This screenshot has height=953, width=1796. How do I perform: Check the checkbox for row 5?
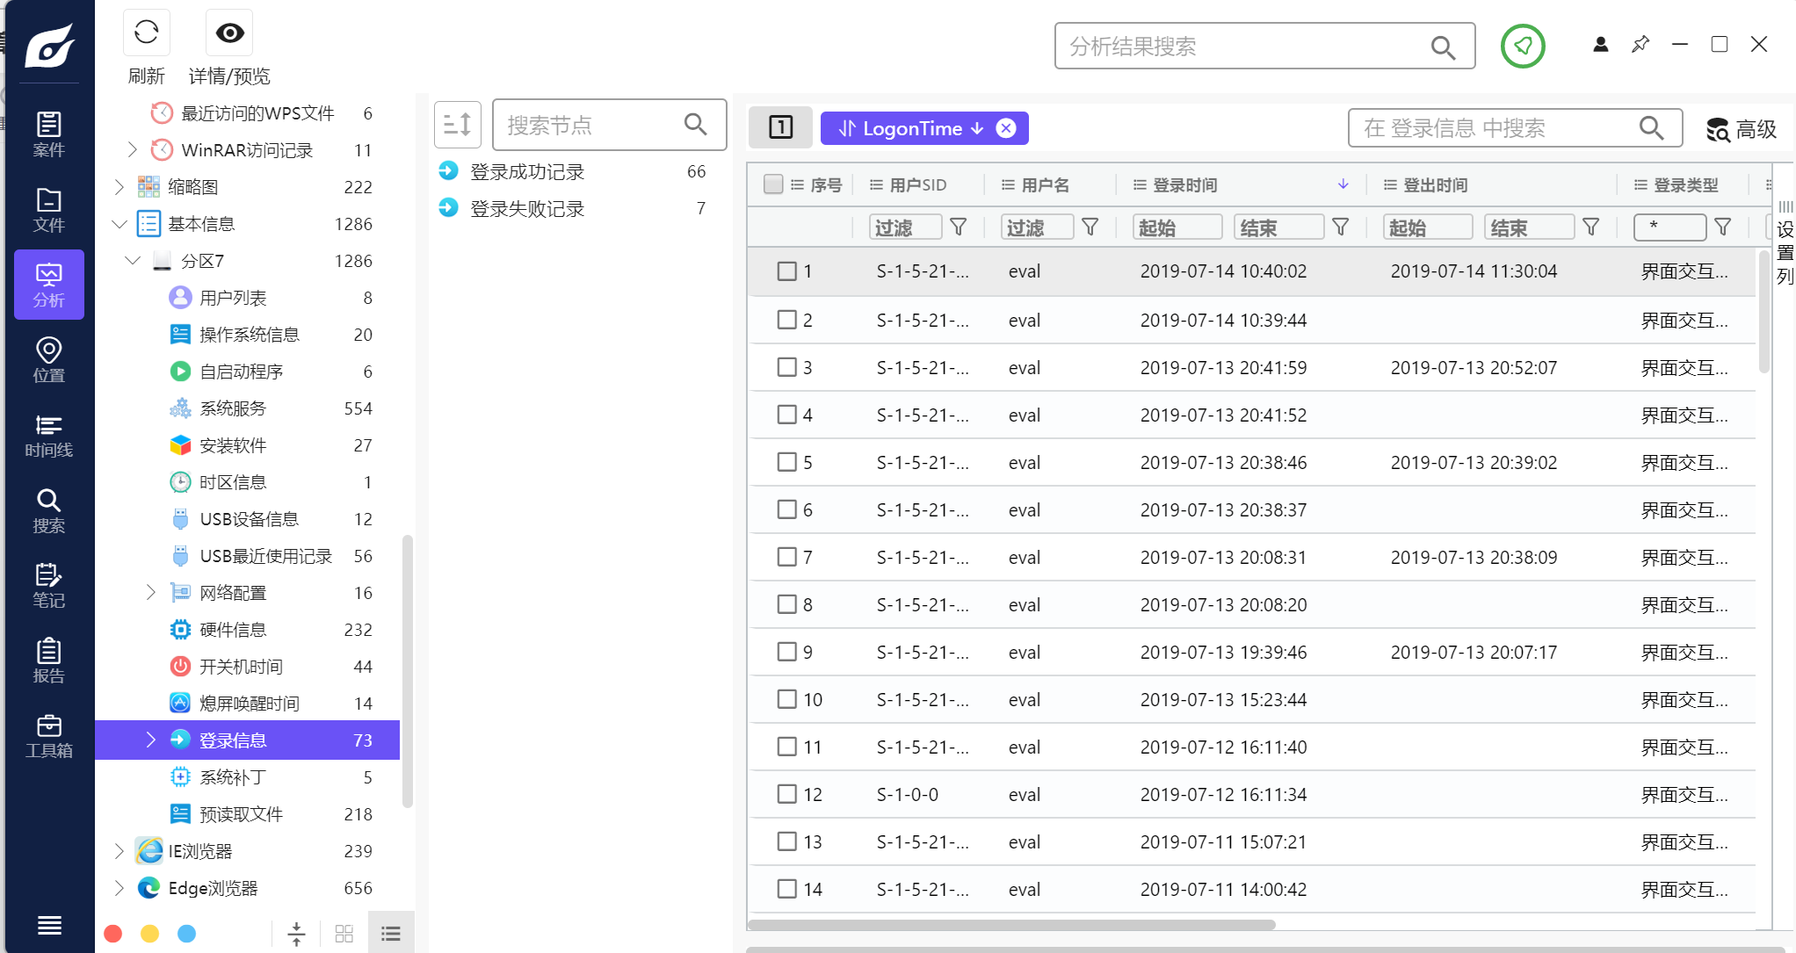tap(786, 462)
